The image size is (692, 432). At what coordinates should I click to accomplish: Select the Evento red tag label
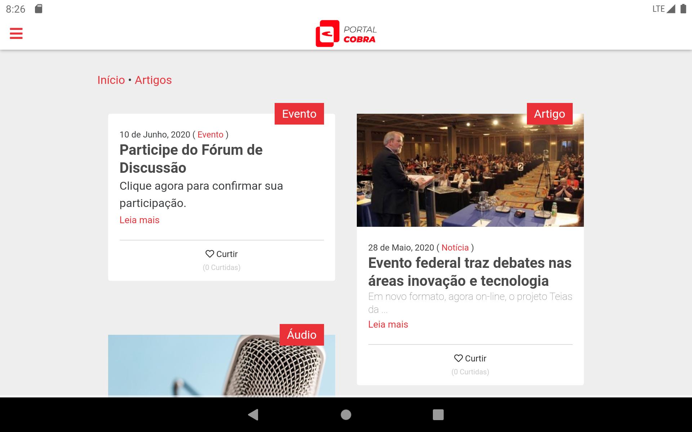tap(299, 114)
